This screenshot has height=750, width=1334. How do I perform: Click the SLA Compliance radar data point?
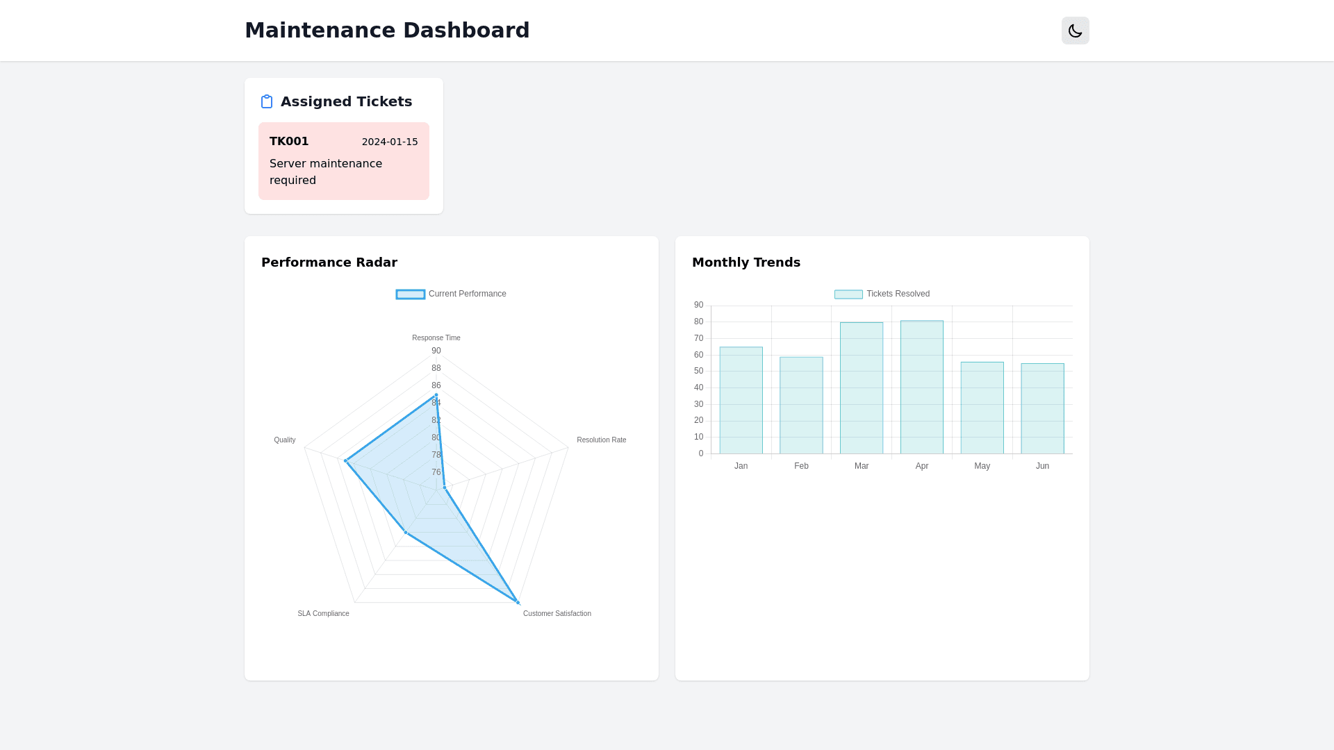coord(406,533)
